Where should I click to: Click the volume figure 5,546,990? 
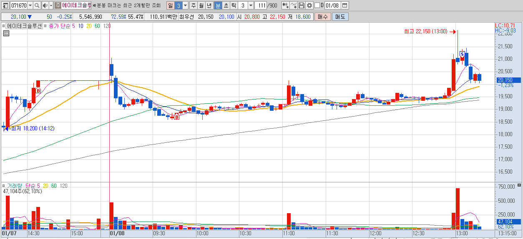[91, 17]
